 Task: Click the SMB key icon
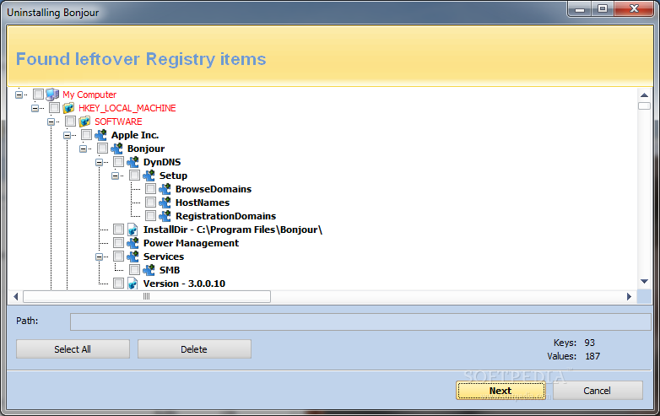coord(149,270)
